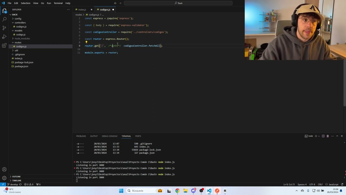Open the Run menu

49,3
